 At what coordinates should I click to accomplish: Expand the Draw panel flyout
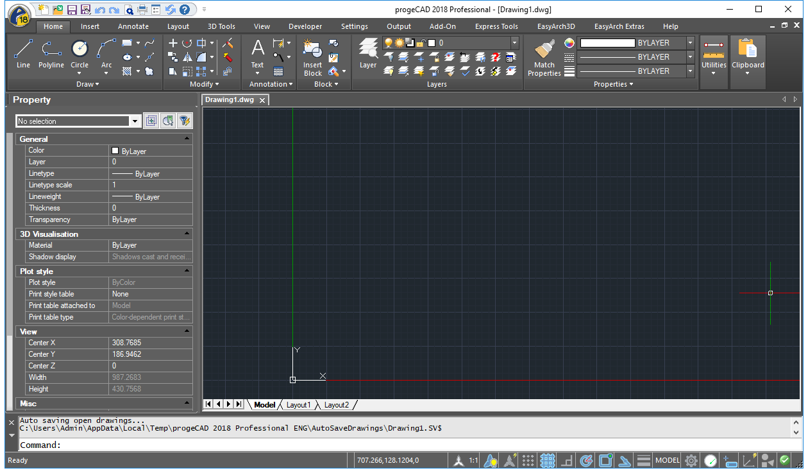point(87,84)
